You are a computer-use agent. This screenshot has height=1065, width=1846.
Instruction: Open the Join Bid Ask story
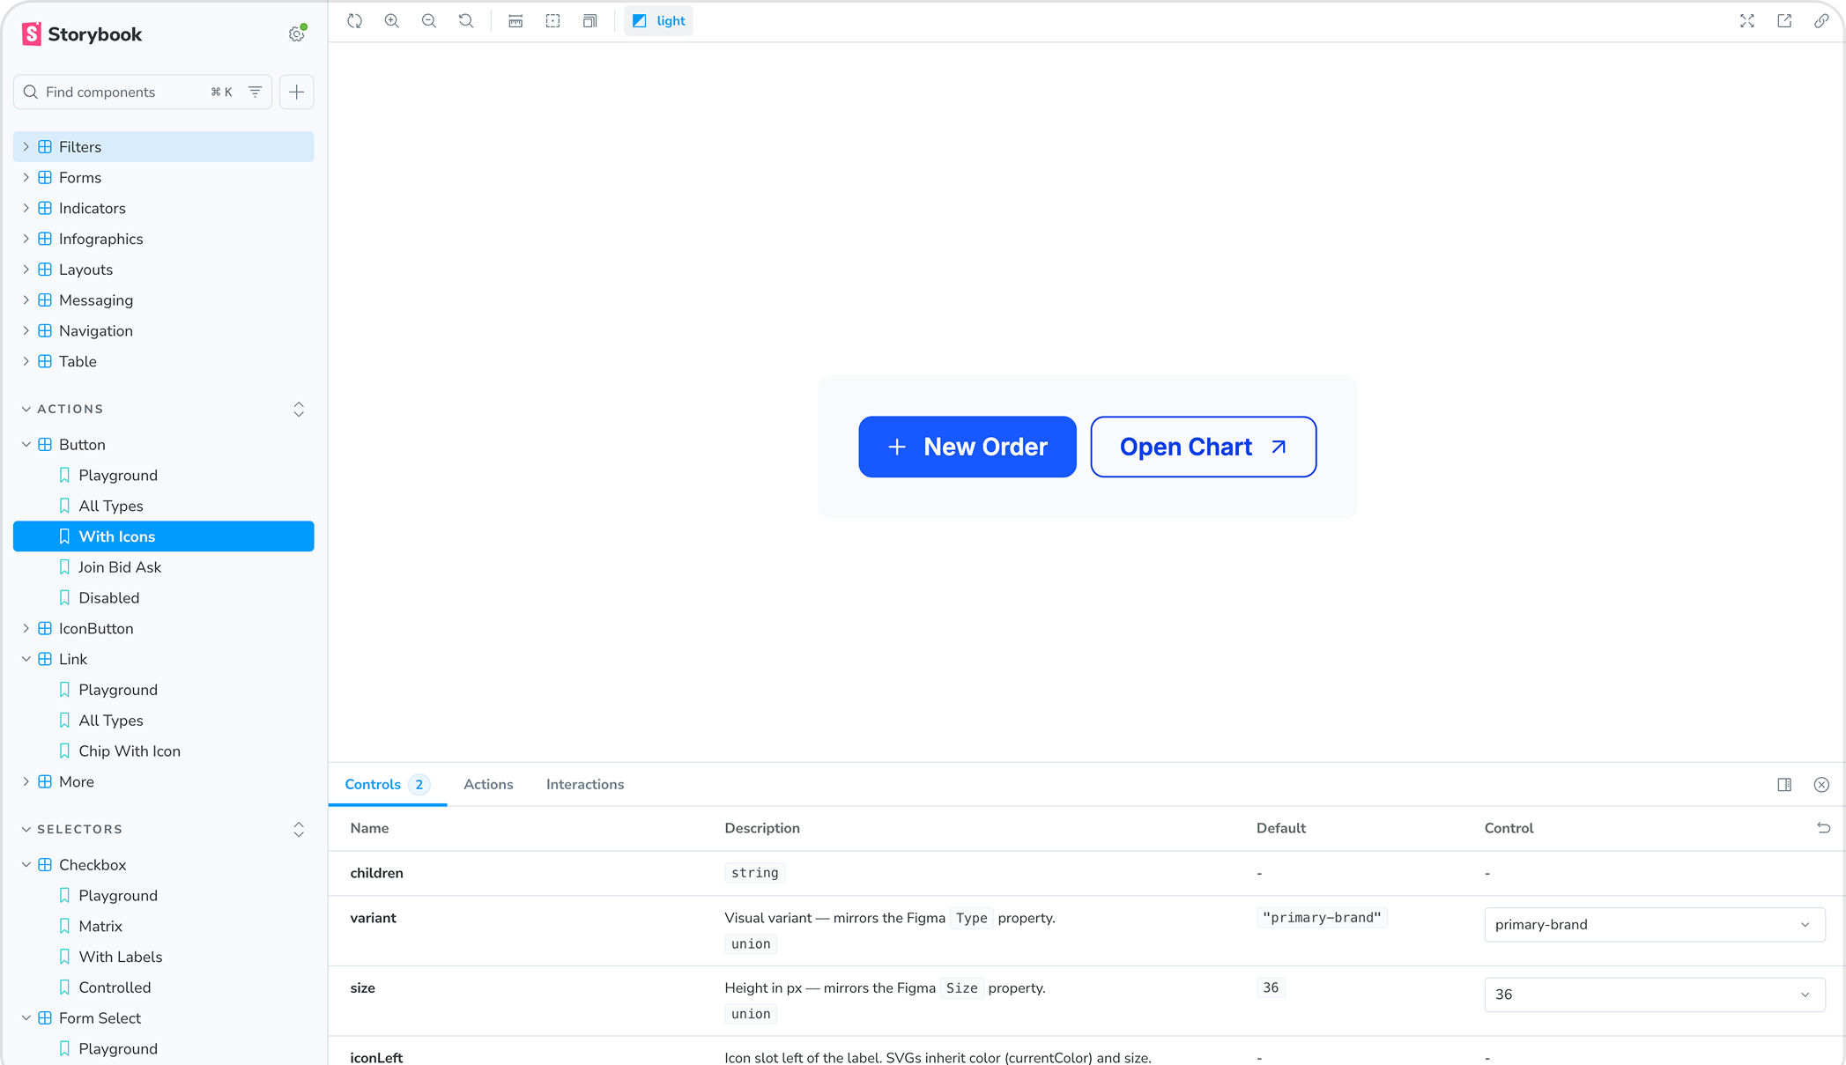(x=164, y=567)
